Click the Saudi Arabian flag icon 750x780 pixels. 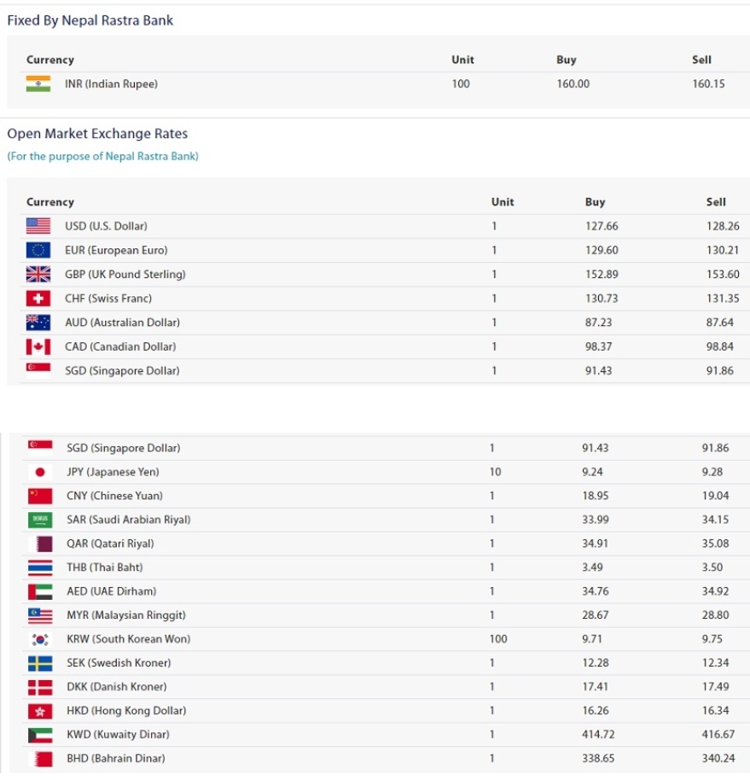click(x=40, y=520)
